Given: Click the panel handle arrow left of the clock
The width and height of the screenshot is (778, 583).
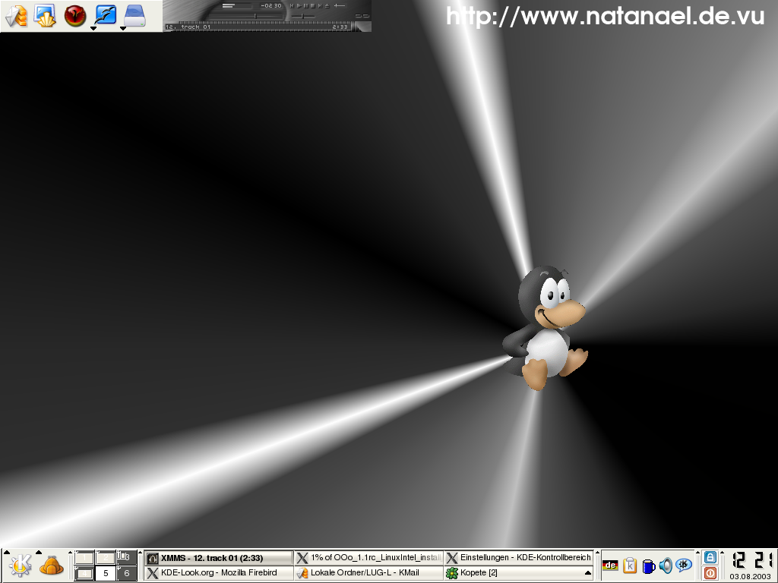Looking at the screenshot, I should (x=722, y=553).
